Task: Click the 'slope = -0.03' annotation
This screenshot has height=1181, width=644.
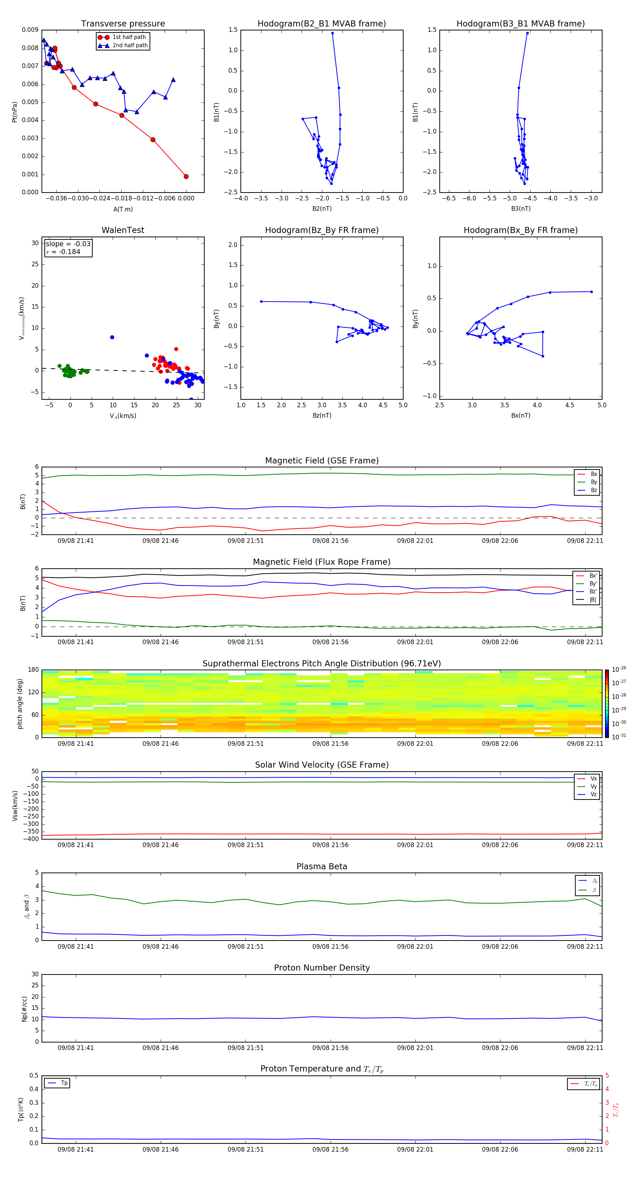Action: (68, 244)
